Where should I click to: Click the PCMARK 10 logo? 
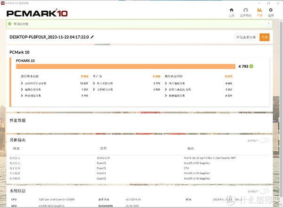point(37,13)
